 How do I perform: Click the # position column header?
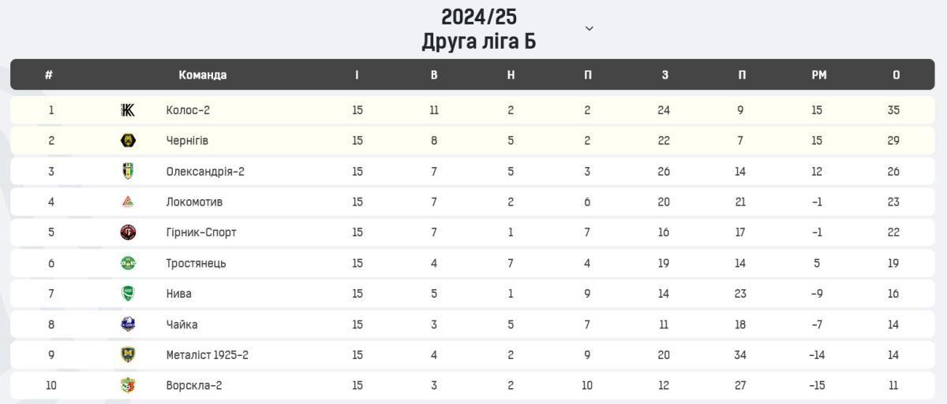(49, 75)
